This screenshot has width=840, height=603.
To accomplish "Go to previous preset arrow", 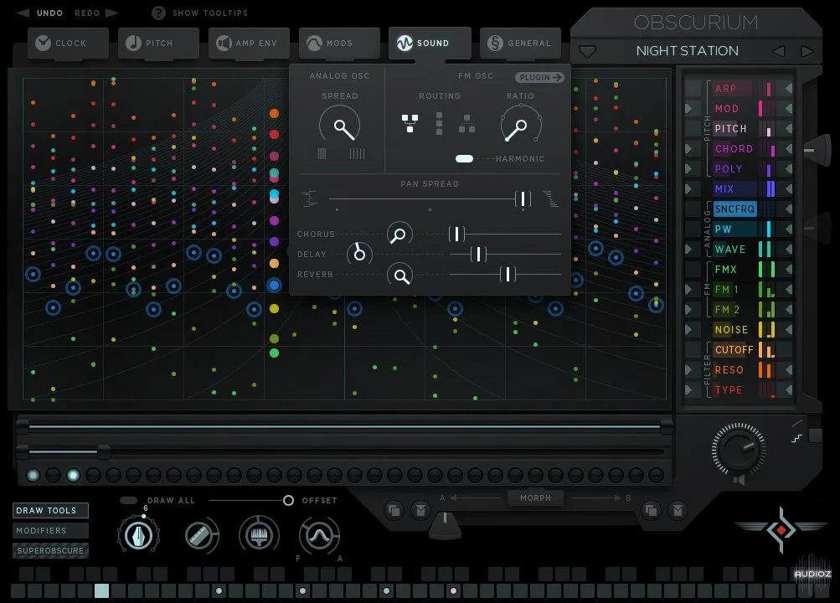I will pyautogui.click(x=778, y=51).
